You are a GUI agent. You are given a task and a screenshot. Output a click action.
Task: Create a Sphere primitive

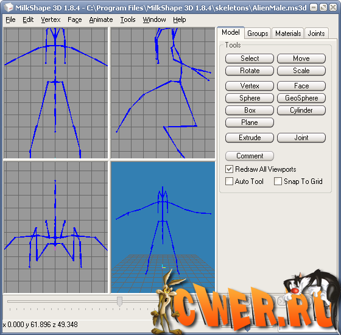250,98
